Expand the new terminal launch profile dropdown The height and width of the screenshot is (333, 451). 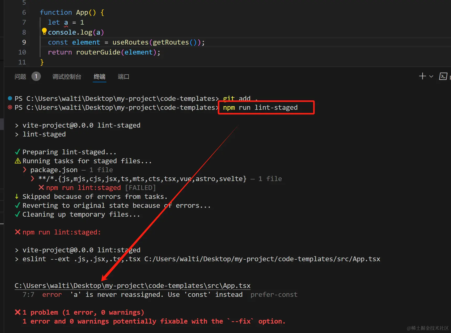pos(431,77)
